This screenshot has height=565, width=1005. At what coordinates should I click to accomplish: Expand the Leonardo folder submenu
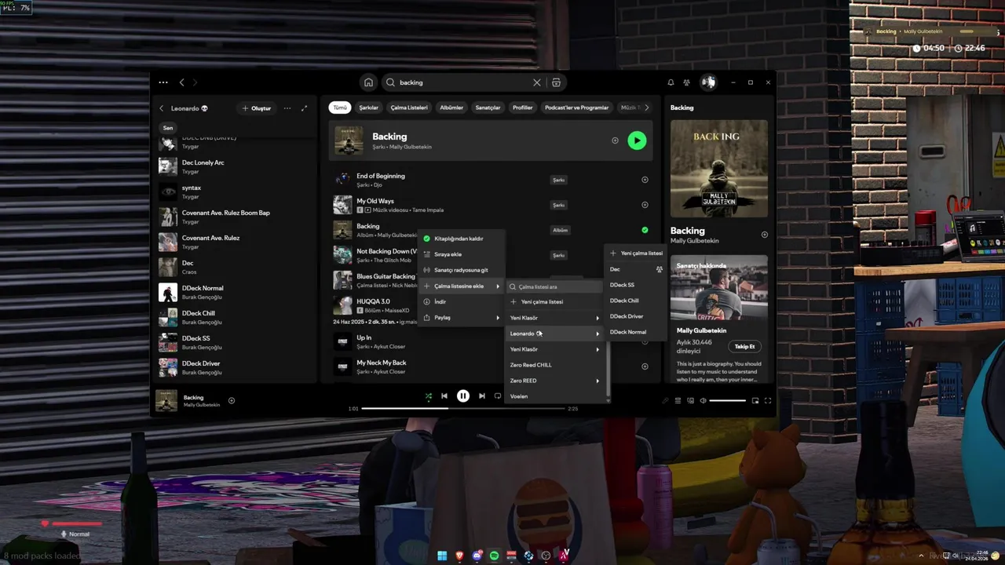[x=554, y=334]
